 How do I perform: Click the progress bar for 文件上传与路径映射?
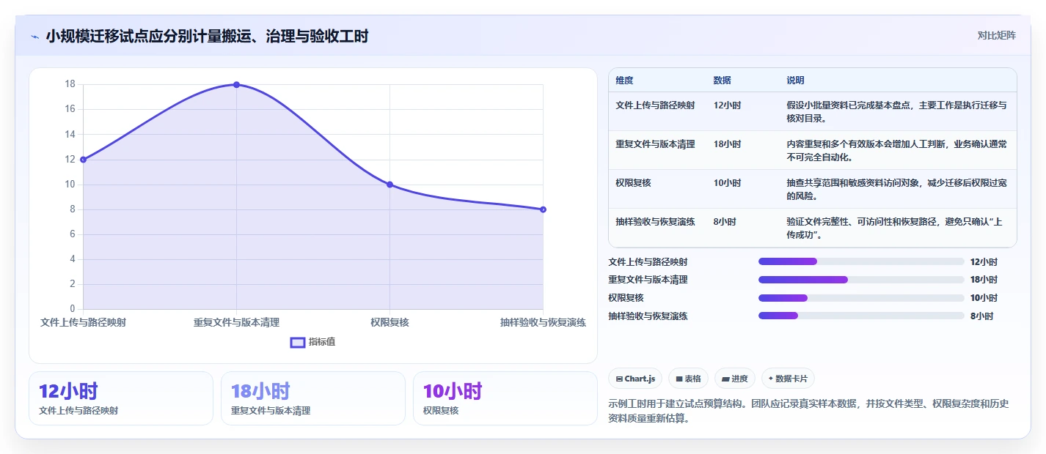click(861, 261)
